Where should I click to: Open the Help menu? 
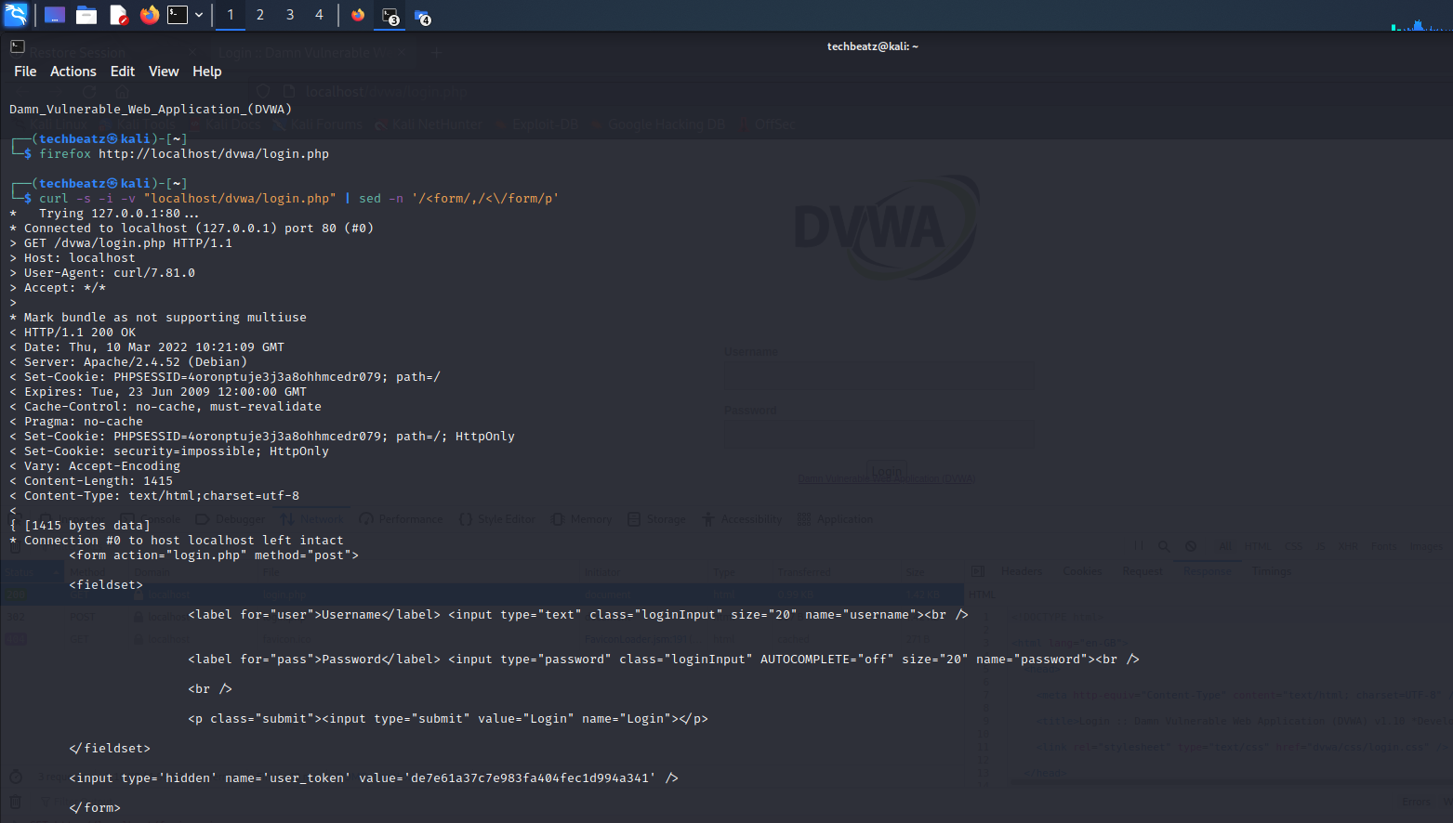pyautogui.click(x=207, y=72)
